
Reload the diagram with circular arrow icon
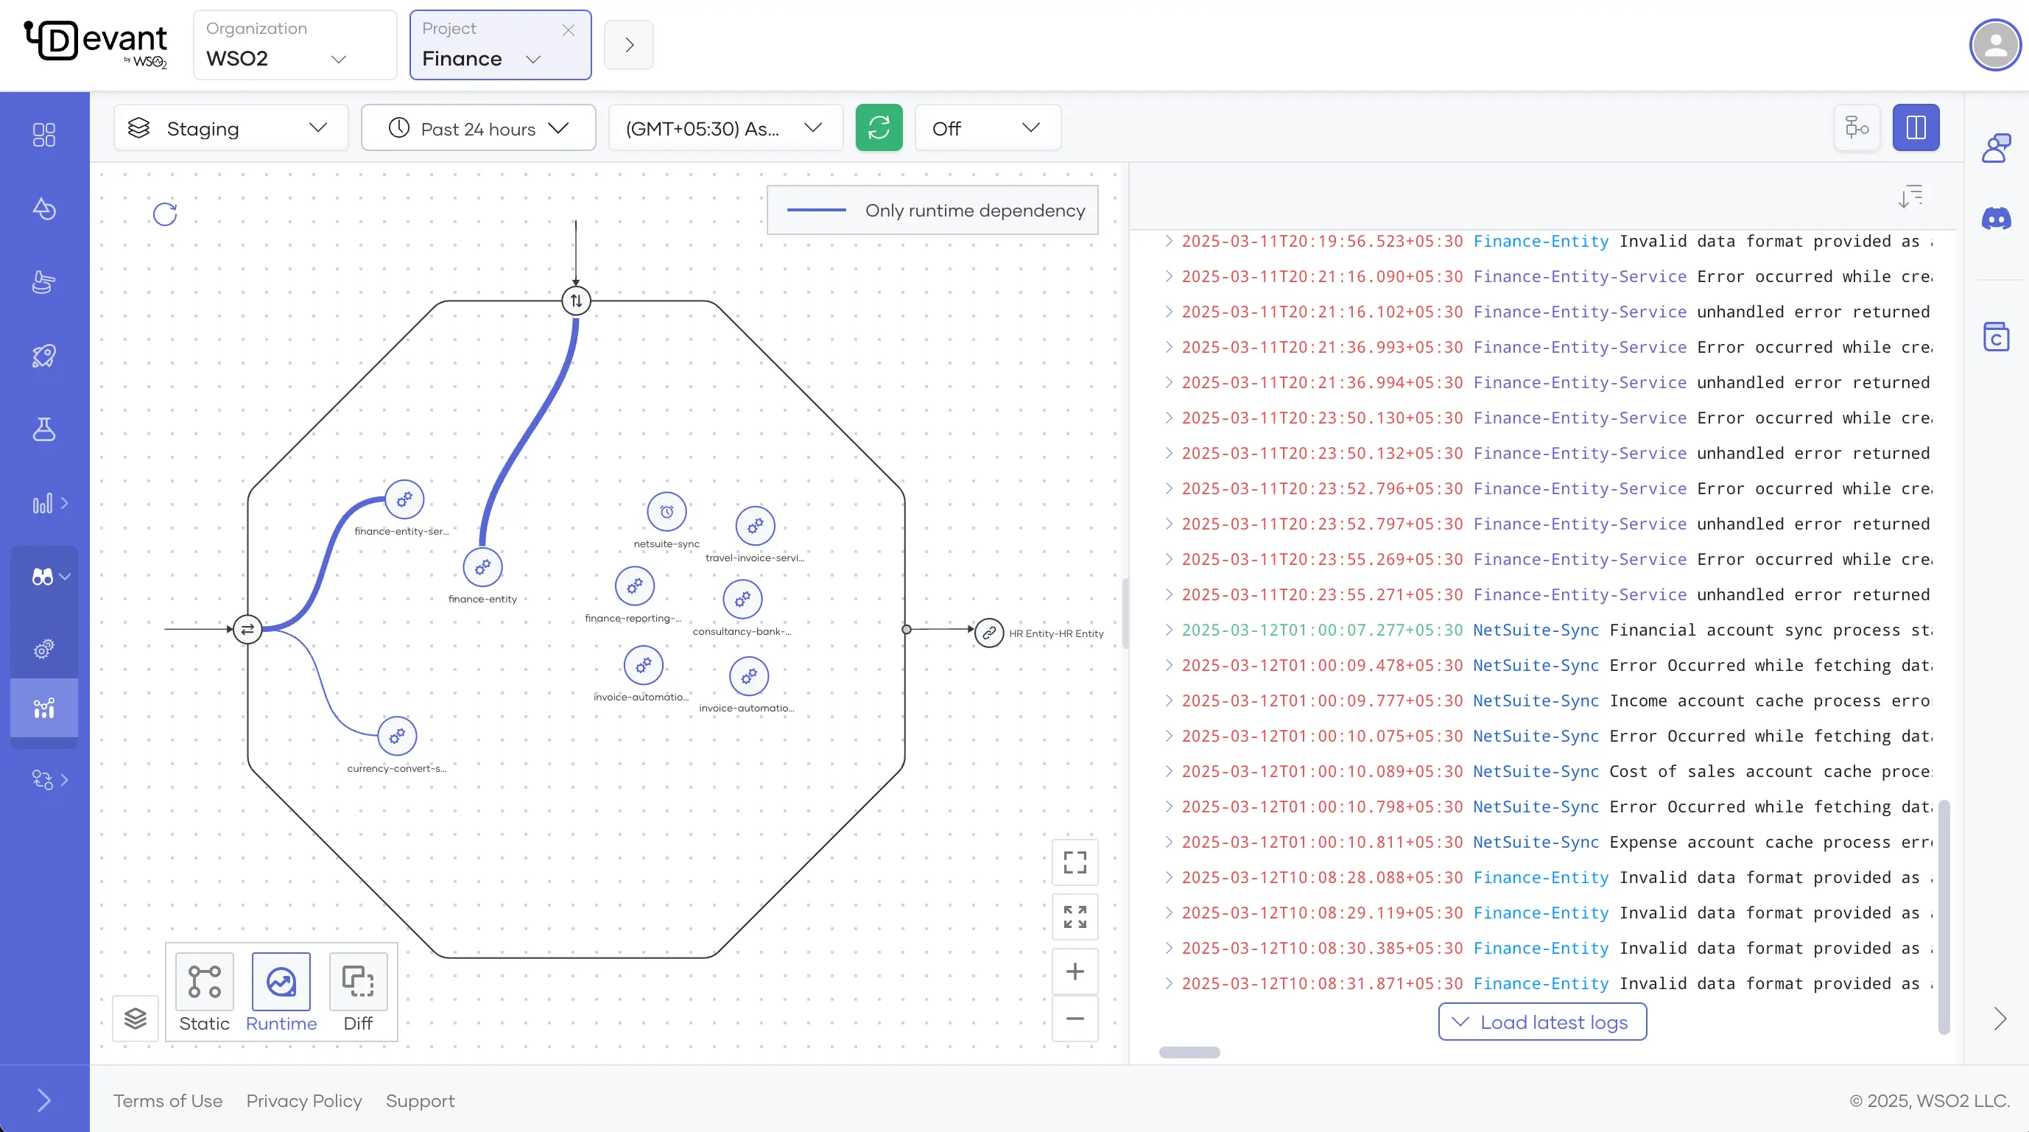[x=165, y=214]
